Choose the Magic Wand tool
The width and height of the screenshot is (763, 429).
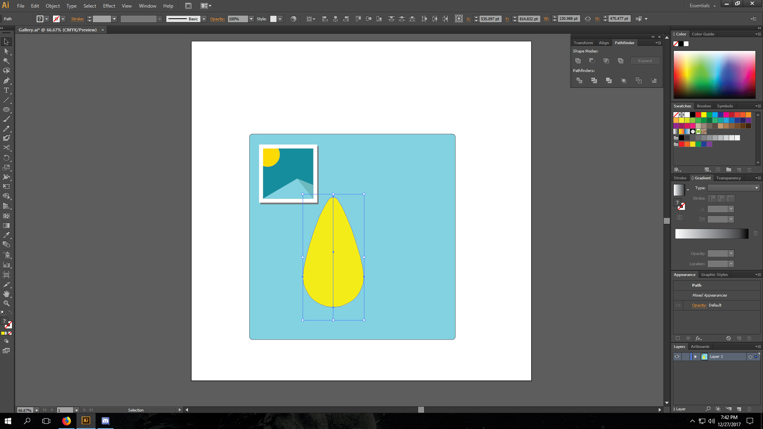tap(6, 61)
